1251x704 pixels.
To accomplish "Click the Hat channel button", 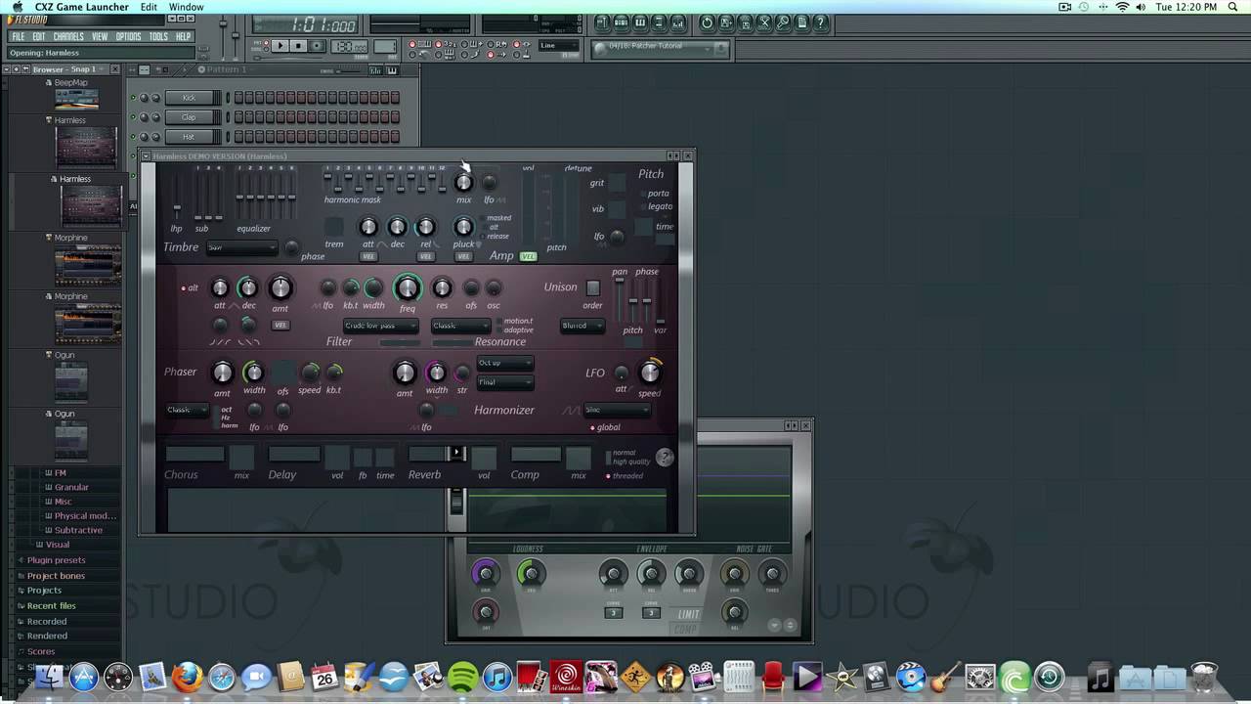I will pos(189,137).
